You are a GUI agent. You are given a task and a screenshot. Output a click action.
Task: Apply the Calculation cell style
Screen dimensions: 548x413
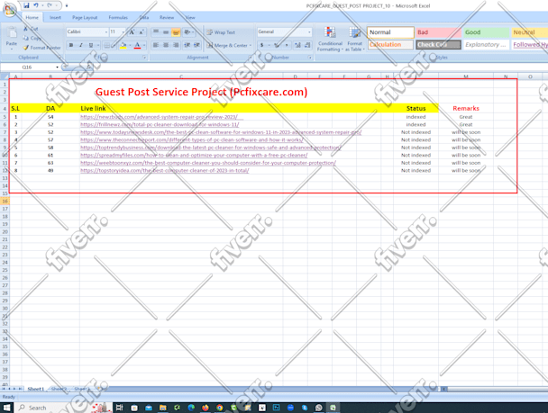click(390, 45)
